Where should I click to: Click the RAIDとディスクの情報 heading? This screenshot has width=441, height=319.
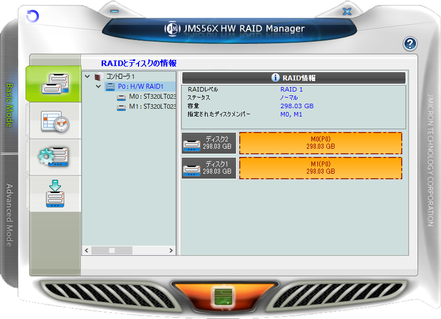coord(139,63)
